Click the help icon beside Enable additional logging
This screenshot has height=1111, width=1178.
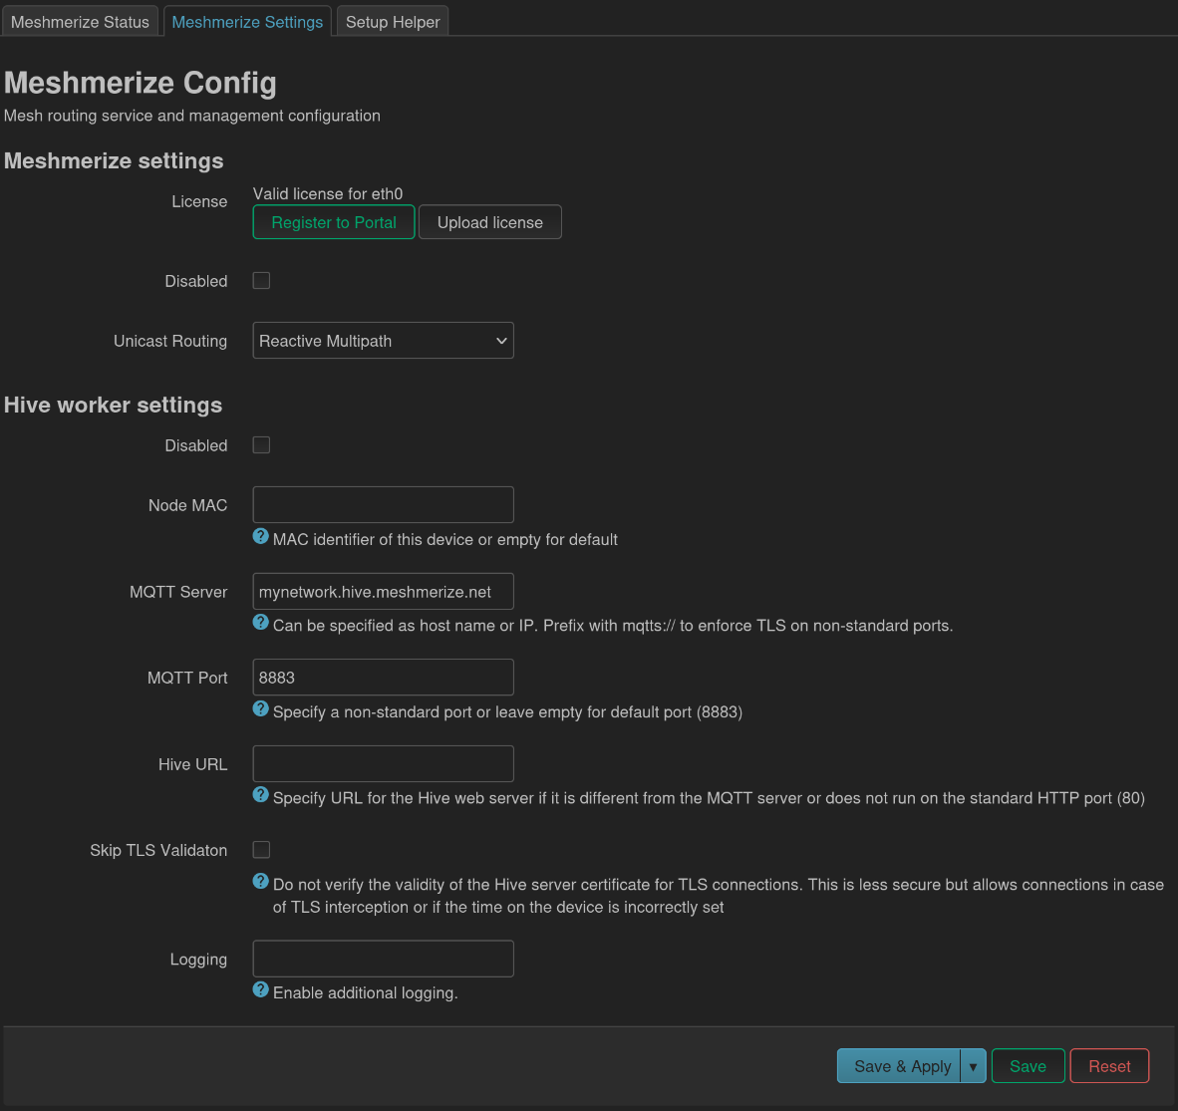[x=260, y=989]
